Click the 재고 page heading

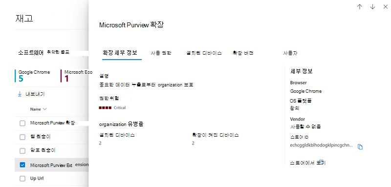coord(24,19)
